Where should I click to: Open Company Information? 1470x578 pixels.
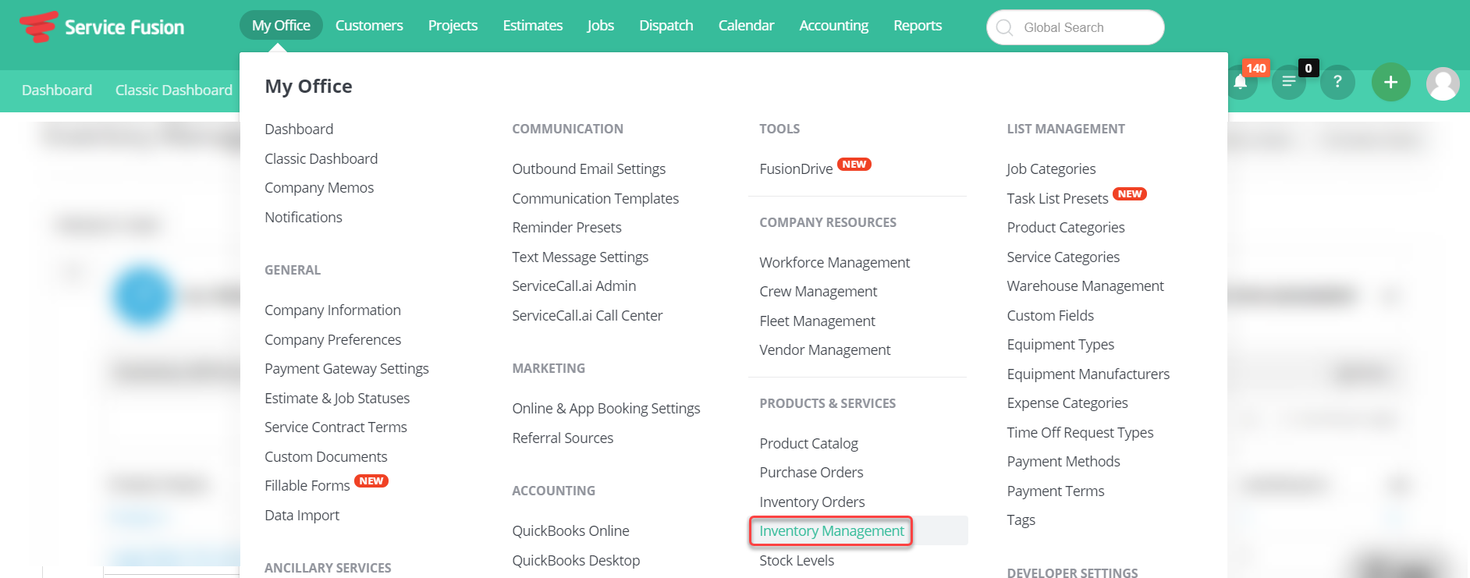(332, 310)
